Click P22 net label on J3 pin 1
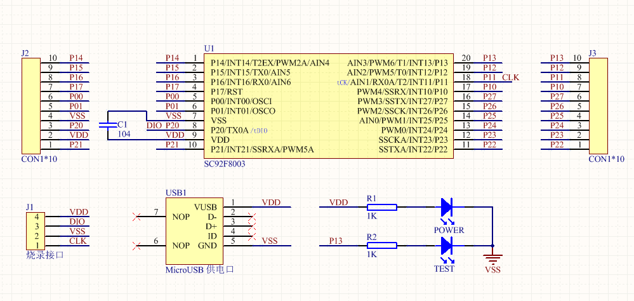Viewport: 634px width, 301px height. [557, 144]
